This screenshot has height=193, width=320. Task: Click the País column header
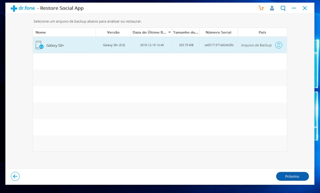click(262, 32)
